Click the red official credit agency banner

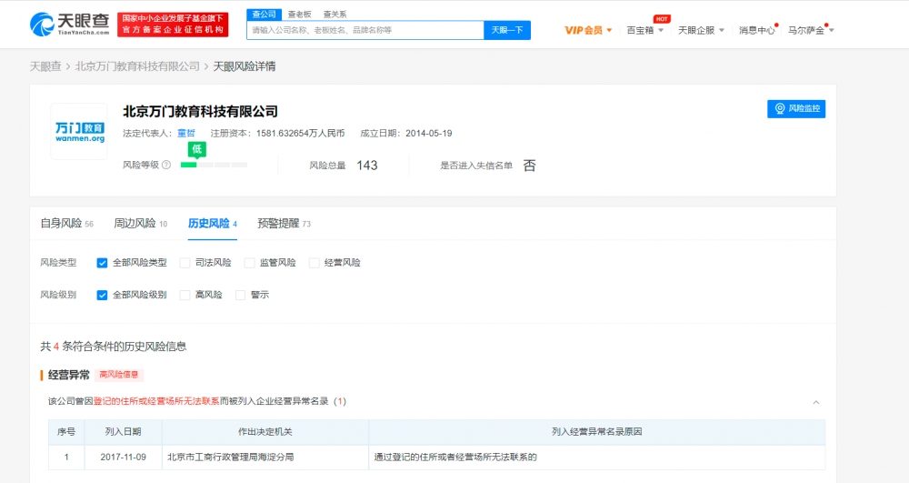(173, 25)
